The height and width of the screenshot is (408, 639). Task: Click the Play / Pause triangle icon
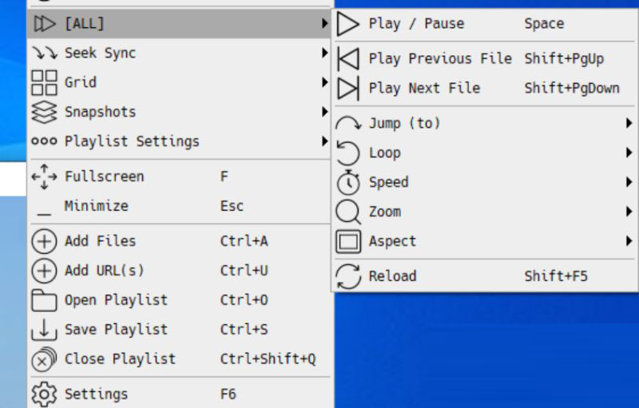[x=348, y=24]
